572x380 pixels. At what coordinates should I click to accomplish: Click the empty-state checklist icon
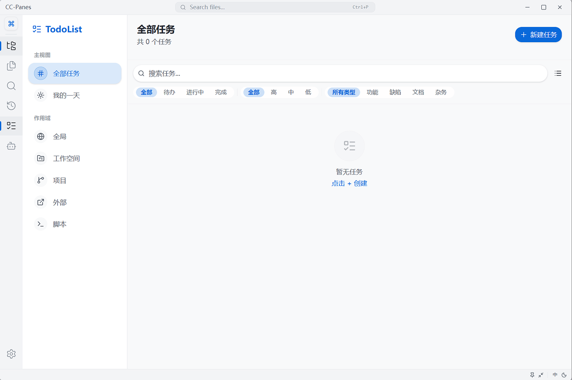tap(349, 146)
